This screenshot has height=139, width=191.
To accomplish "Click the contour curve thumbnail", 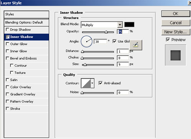I will (x=86, y=83).
